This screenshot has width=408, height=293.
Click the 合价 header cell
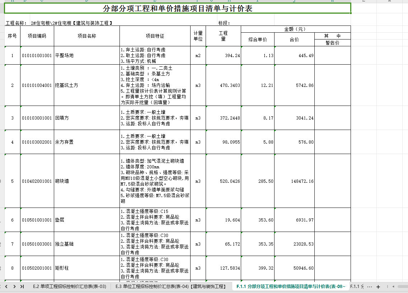coord(294,39)
